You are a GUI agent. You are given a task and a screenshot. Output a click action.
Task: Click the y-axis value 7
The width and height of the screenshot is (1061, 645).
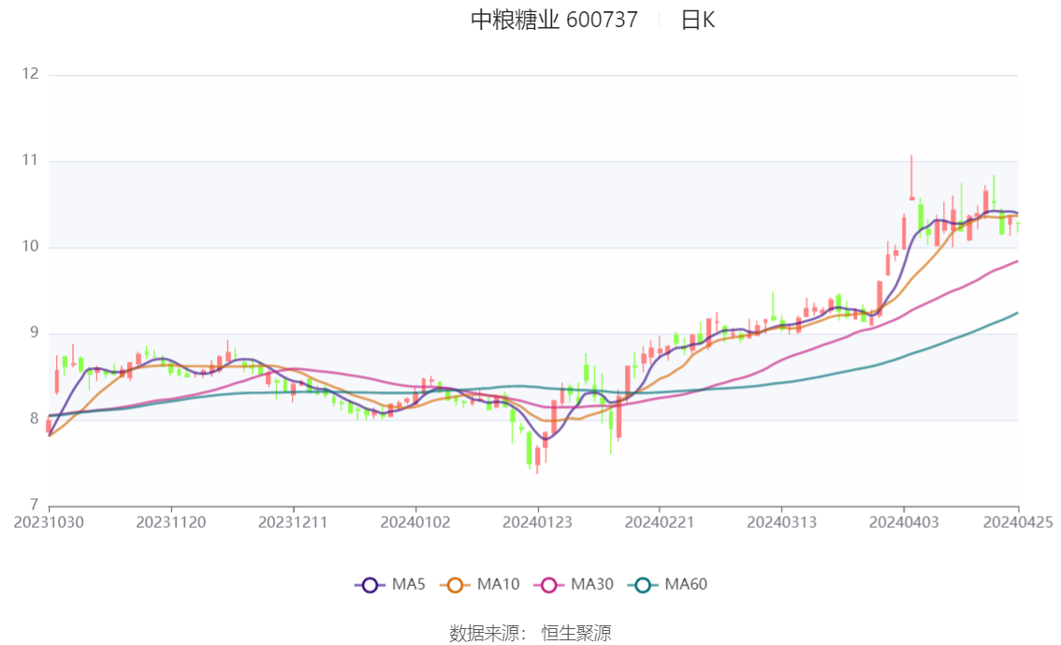[34, 505]
